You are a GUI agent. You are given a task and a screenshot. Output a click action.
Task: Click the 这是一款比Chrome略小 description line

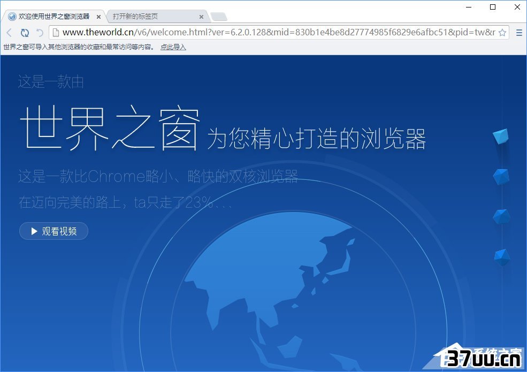(158, 176)
